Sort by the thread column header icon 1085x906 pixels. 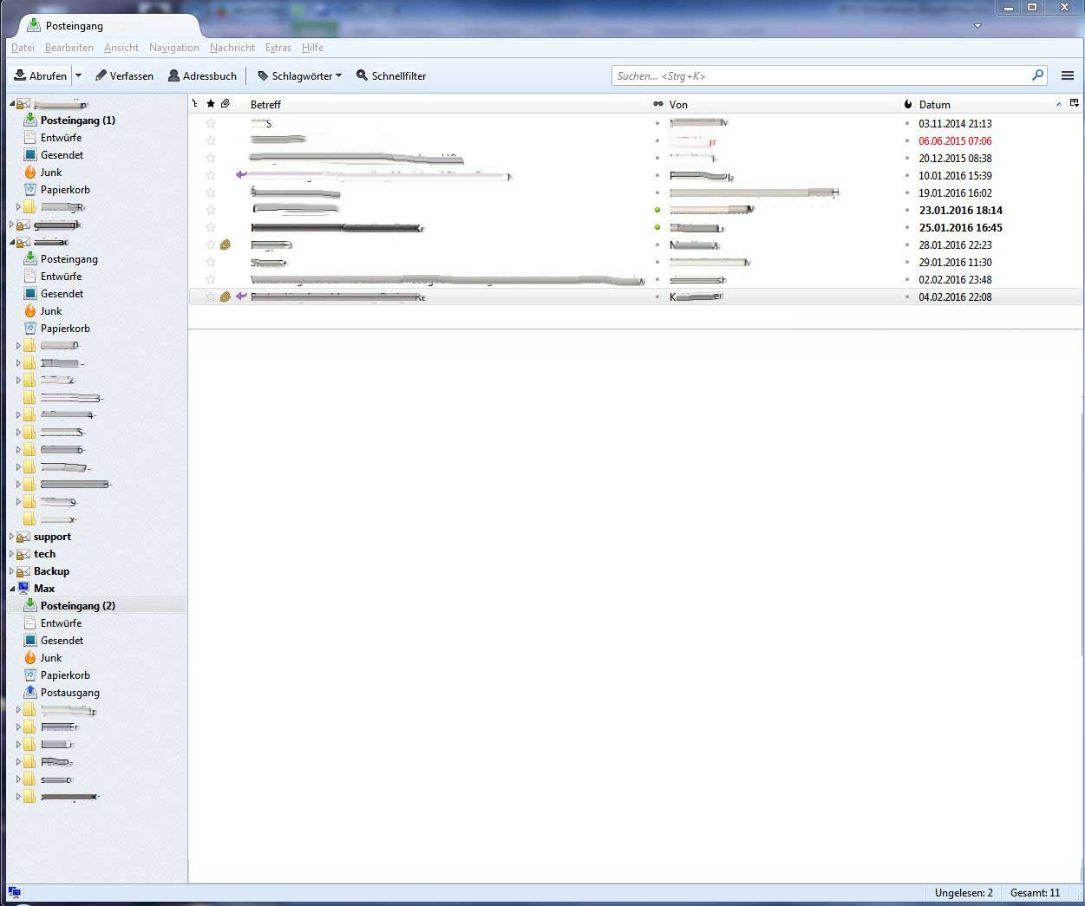(x=195, y=104)
